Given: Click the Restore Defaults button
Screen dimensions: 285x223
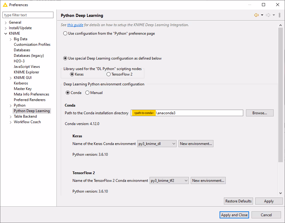Looking at the screenshot, I should pos(238,201).
